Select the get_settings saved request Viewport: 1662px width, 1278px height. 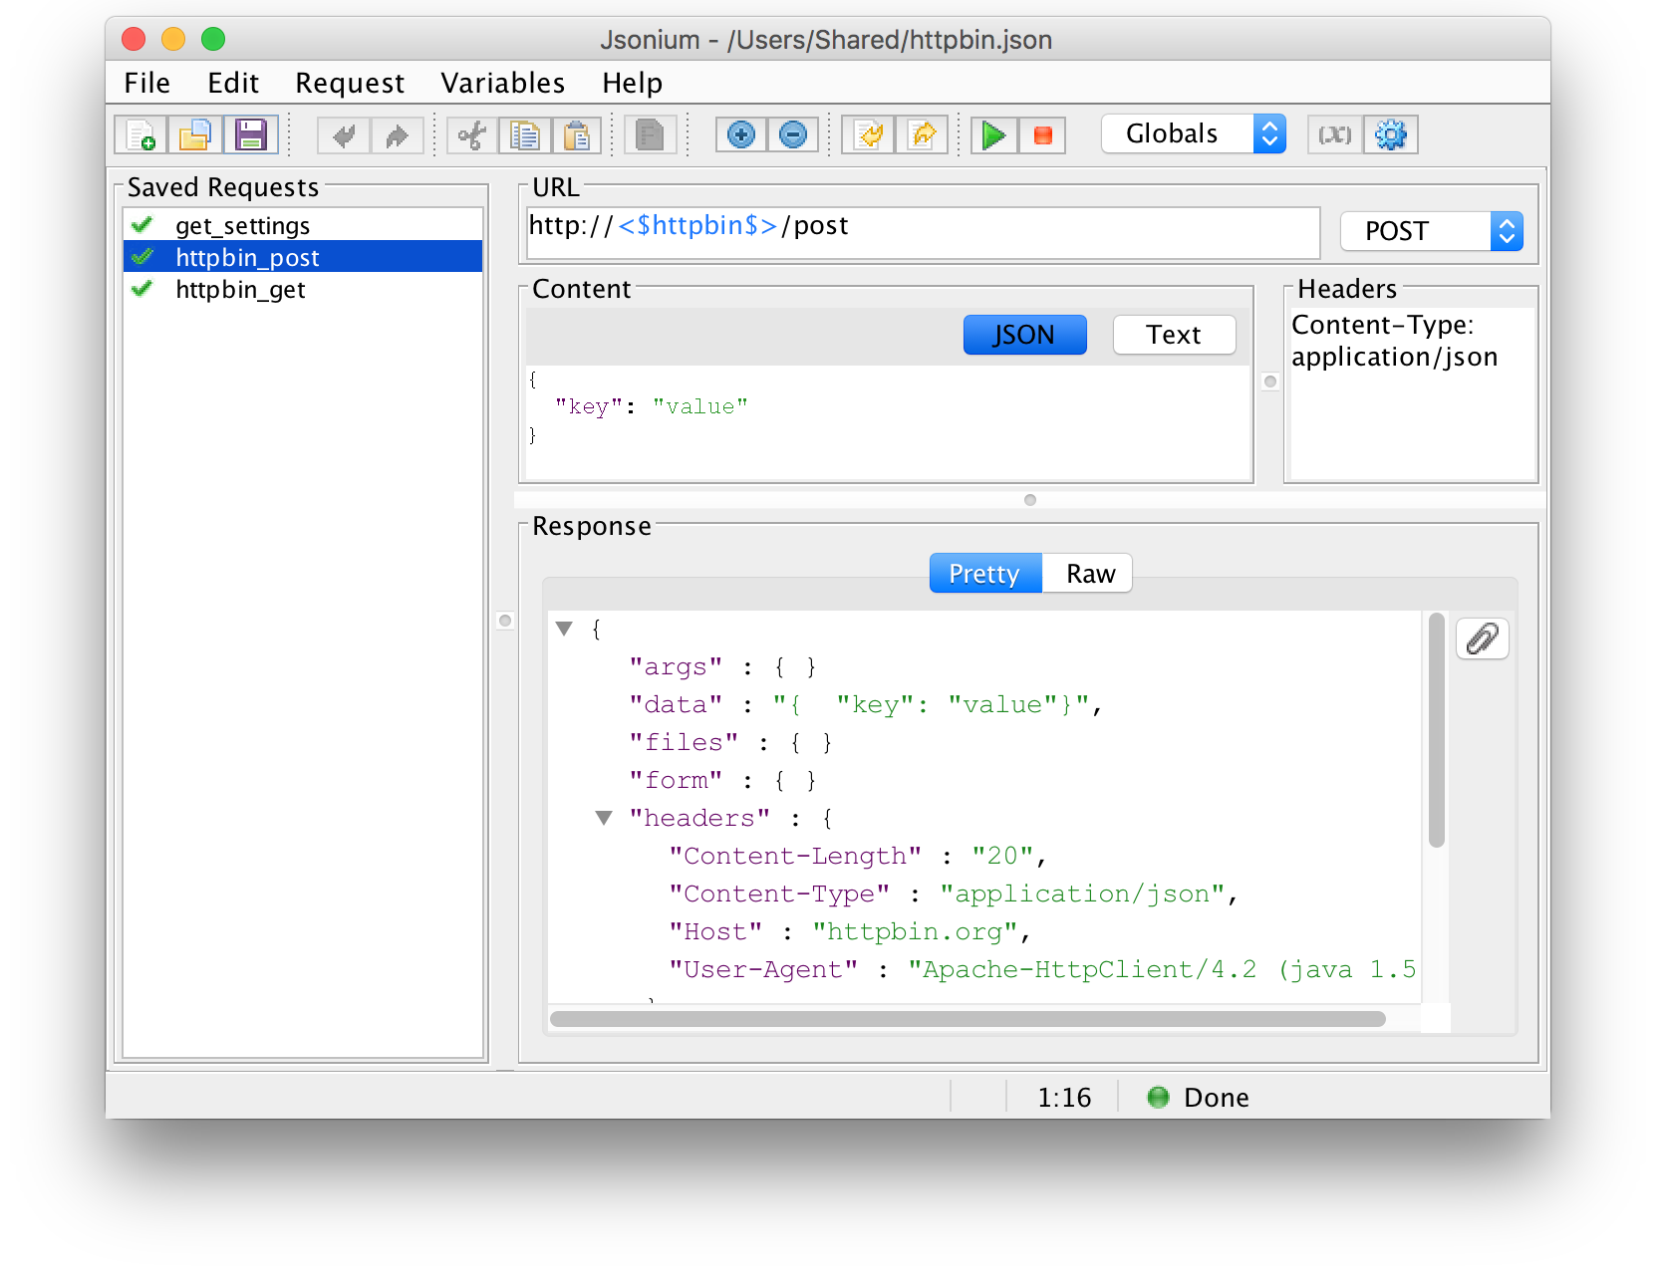click(x=303, y=225)
